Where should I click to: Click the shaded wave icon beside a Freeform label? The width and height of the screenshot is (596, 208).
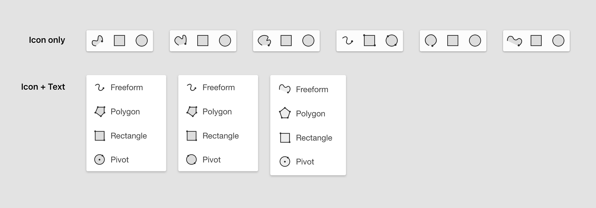[285, 89]
